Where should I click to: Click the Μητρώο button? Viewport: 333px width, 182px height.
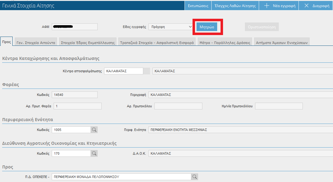207,27
